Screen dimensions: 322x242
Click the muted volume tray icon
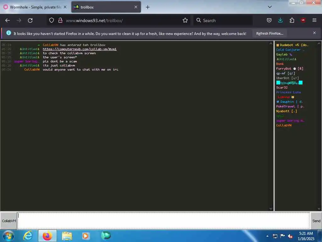pyautogui.click(x=290, y=236)
